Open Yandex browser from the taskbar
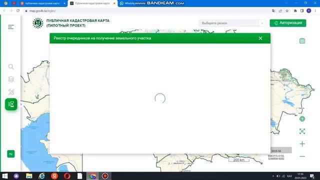320x180 pixels. [x=54, y=176]
